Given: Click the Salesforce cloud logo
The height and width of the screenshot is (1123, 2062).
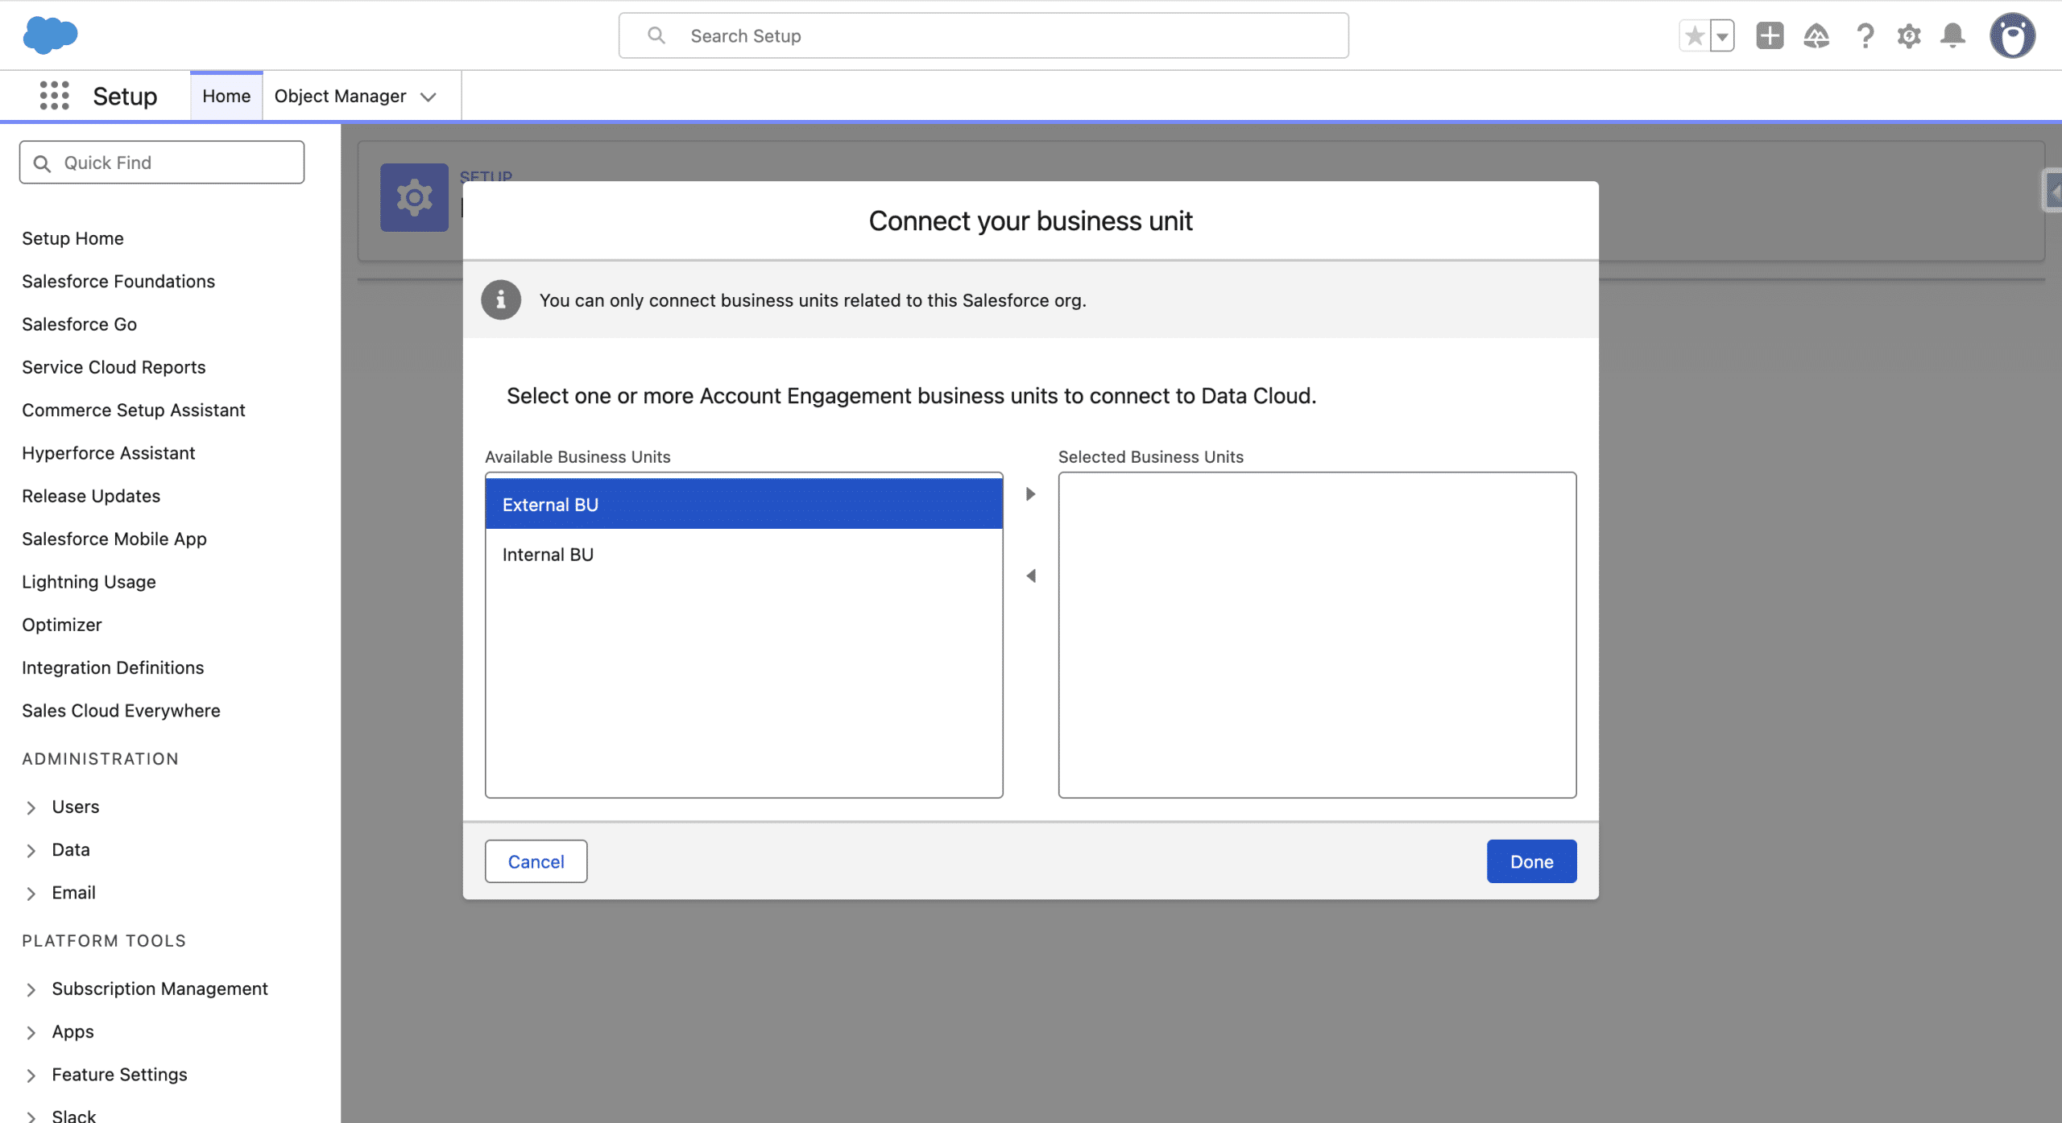Looking at the screenshot, I should (x=50, y=35).
